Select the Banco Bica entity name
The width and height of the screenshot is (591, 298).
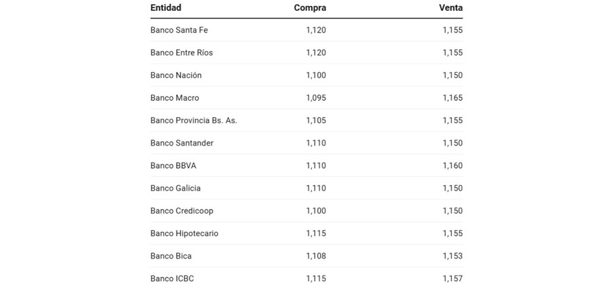pos(171,256)
